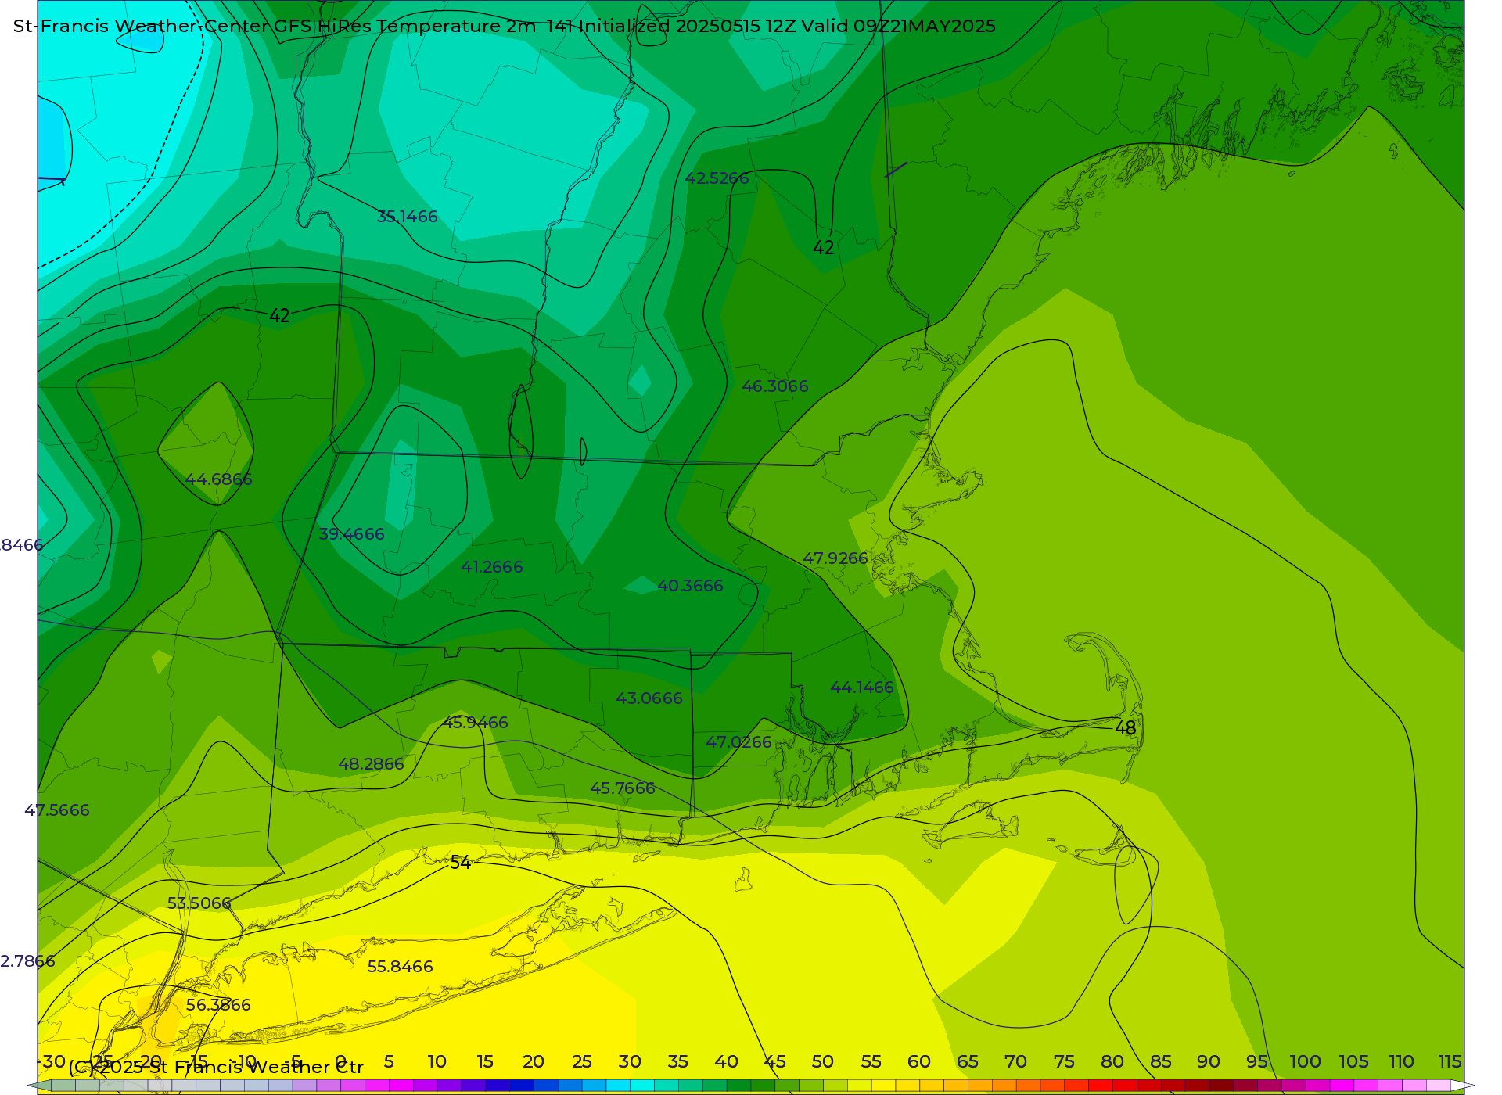Click the 115 label on the colorbar
1502x1095 pixels.
tap(1450, 1061)
